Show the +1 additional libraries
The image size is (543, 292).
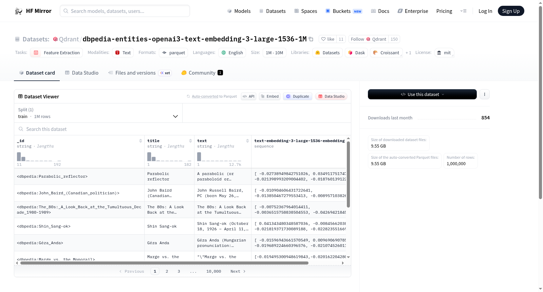pyautogui.click(x=408, y=53)
